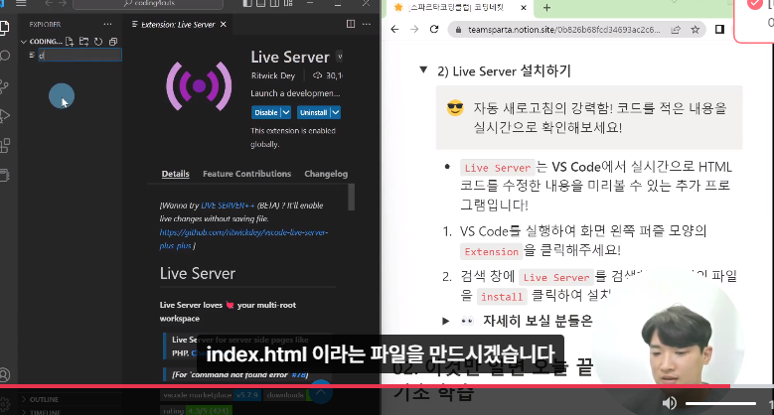The width and height of the screenshot is (774, 415).
Task: Open Accounts icon in activity bar
Action: 4,375
